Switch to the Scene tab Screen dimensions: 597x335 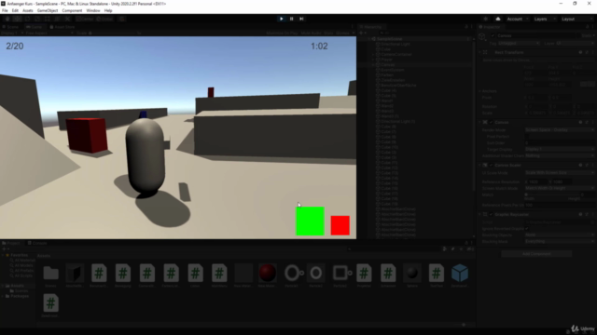click(x=10, y=27)
